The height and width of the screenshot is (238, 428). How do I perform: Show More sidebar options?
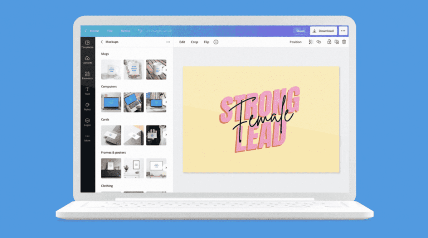(87, 138)
